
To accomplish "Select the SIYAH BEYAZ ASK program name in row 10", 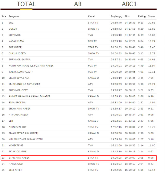I will pyautogui.click(x=19, y=78).
